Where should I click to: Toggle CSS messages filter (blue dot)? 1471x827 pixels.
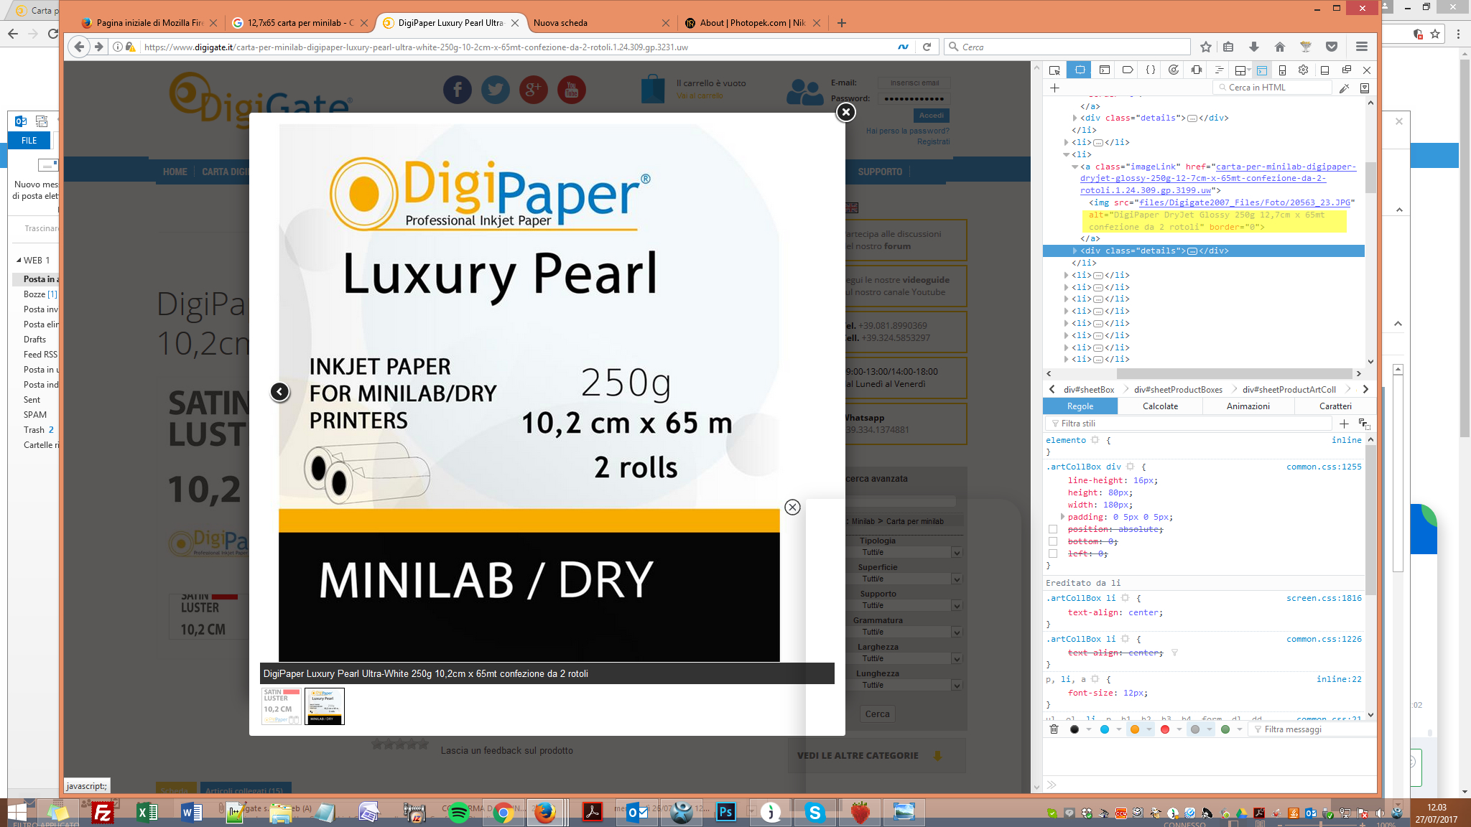click(x=1105, y=729)
